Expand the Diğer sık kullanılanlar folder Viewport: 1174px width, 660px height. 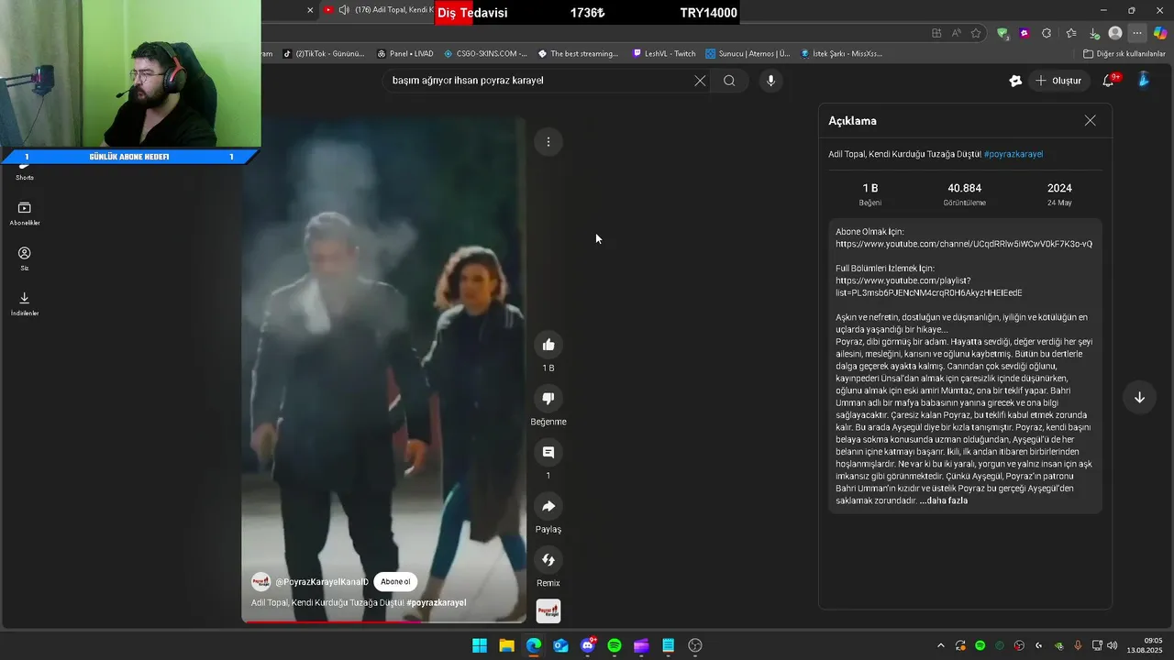(x=1124, y=54)
